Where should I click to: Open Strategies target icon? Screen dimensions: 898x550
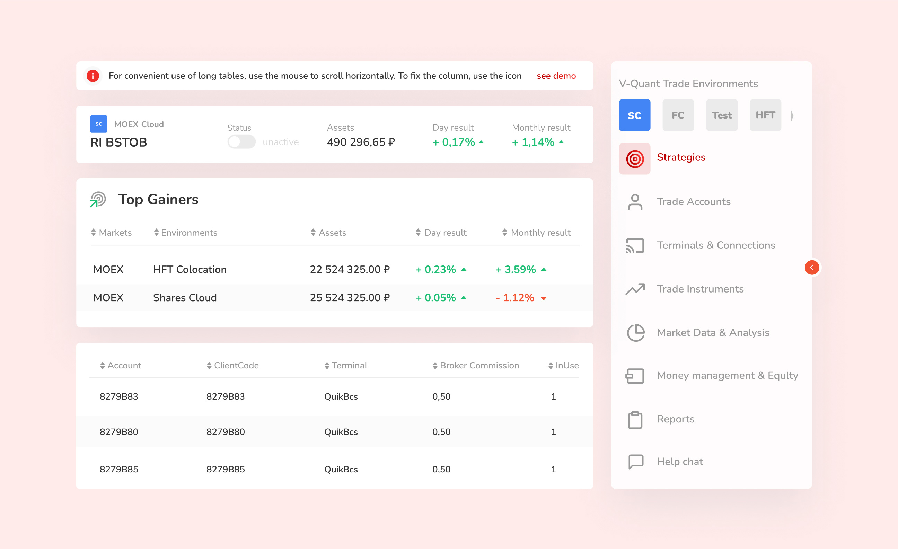tap(634, 159)
